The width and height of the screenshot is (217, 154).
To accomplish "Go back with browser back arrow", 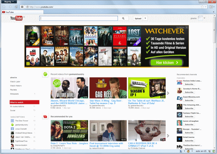I will pos(4,7).
